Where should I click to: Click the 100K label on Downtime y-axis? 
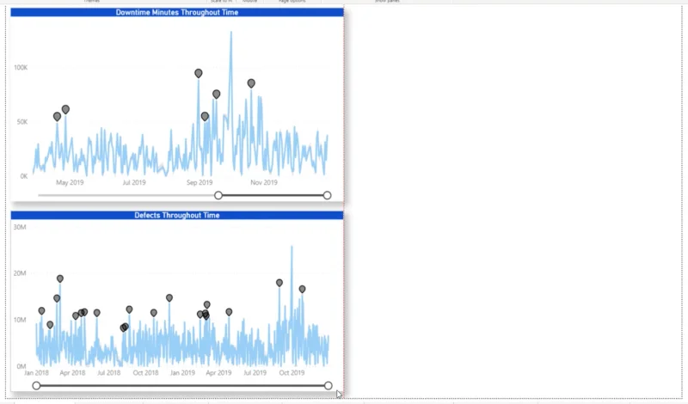[21, 68]
